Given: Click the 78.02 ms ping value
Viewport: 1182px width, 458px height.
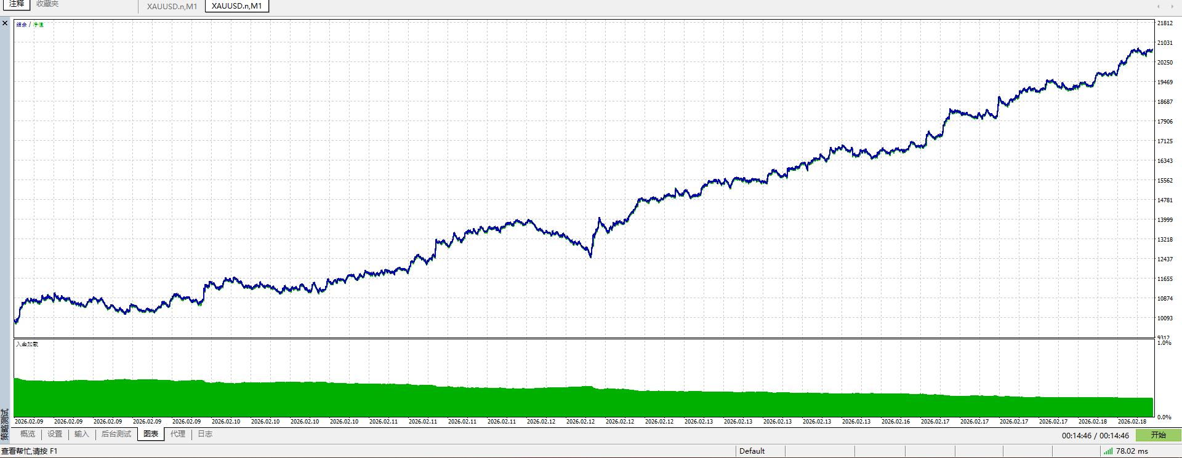Looking at the screenshot, I should 1132,451.
